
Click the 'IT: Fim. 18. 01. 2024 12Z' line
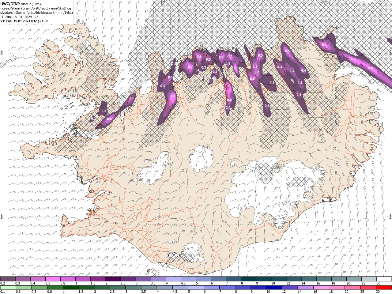tap(19, 17)
